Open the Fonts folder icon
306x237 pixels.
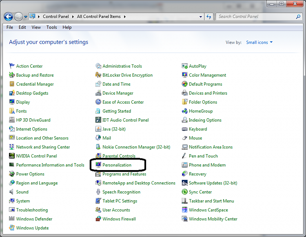point(12,111)
